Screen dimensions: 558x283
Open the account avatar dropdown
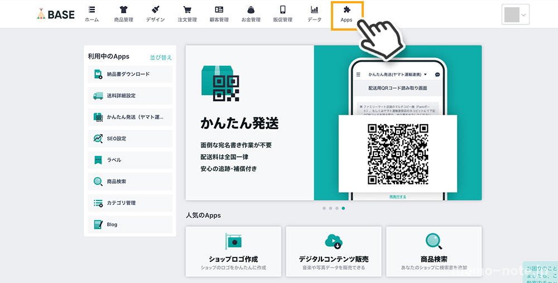coord(515,14)
